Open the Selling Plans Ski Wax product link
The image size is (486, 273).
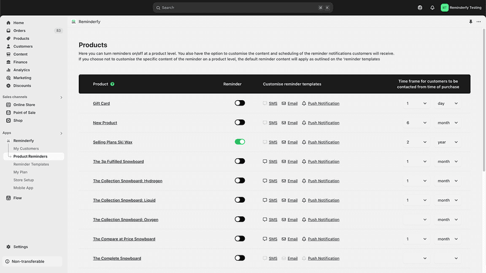pos(113,142)
